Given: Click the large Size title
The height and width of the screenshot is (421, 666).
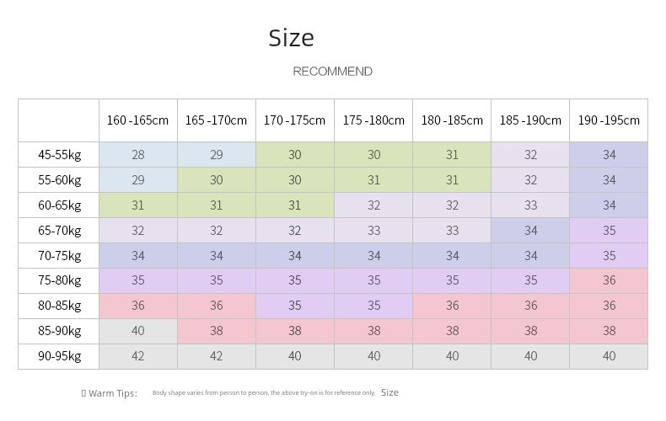Looking at the screenshot, I should [x=292, y=38].
